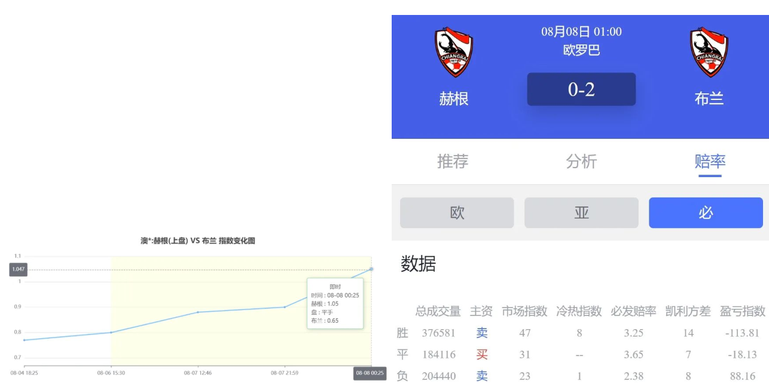
Task: Click the final chart point at 1.047 level
Action: click(371, 269)
